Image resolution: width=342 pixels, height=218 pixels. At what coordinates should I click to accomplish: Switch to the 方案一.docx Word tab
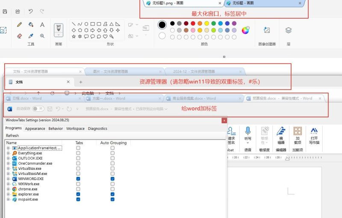click(x=124, y=99)
